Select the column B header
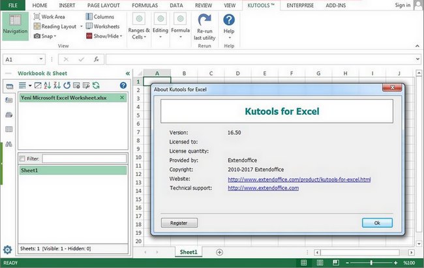The width and height of the screenshot is (424, 268). coord(184,73)
